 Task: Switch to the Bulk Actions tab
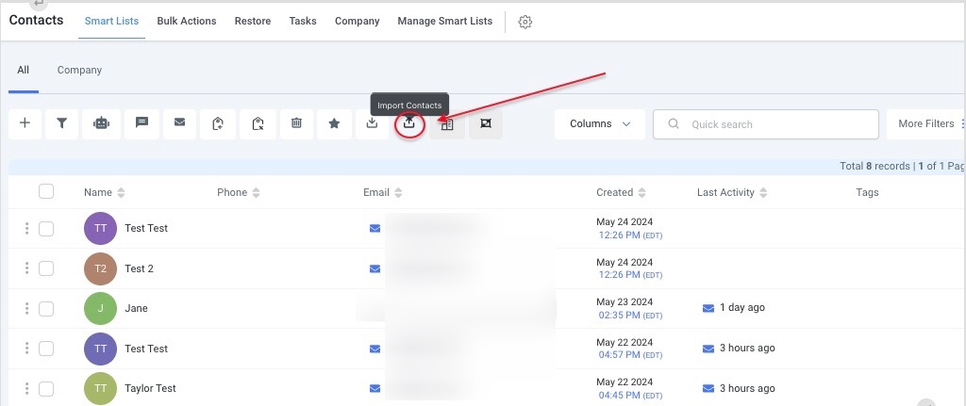[x=186, y=21]
